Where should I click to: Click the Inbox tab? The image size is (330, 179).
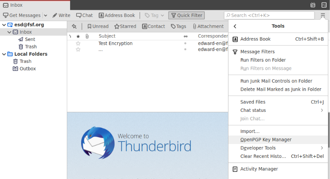(35, 5)
